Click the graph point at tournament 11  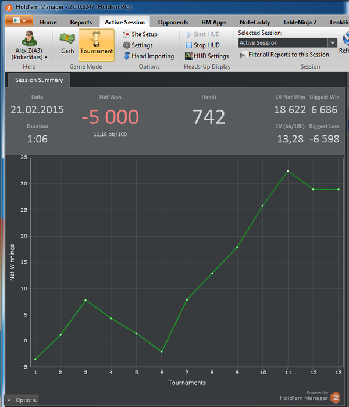pyautogui.click(x=288, y=171)
